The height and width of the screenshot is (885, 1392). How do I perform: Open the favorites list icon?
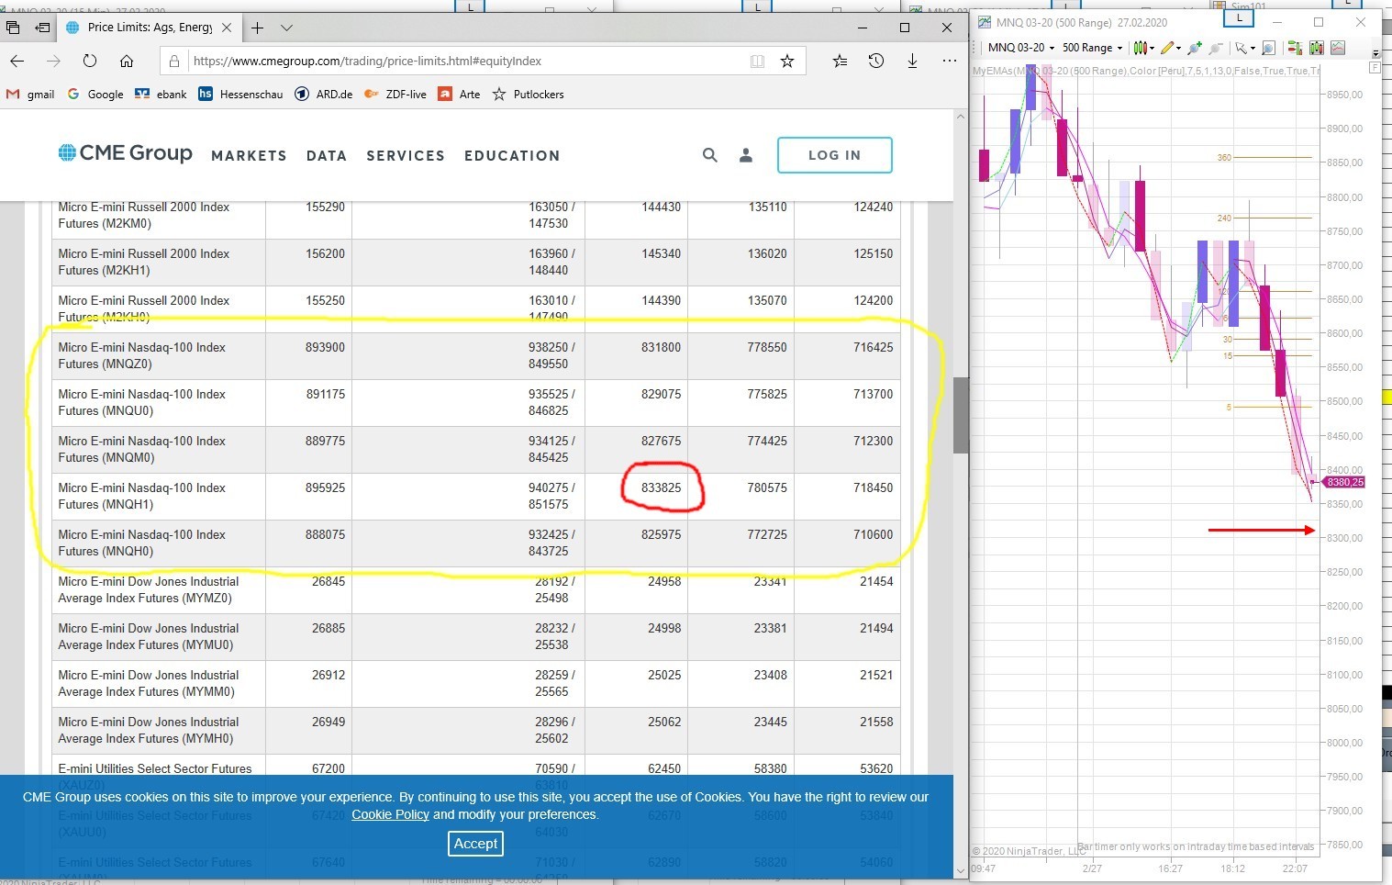(x=840, y=61)
